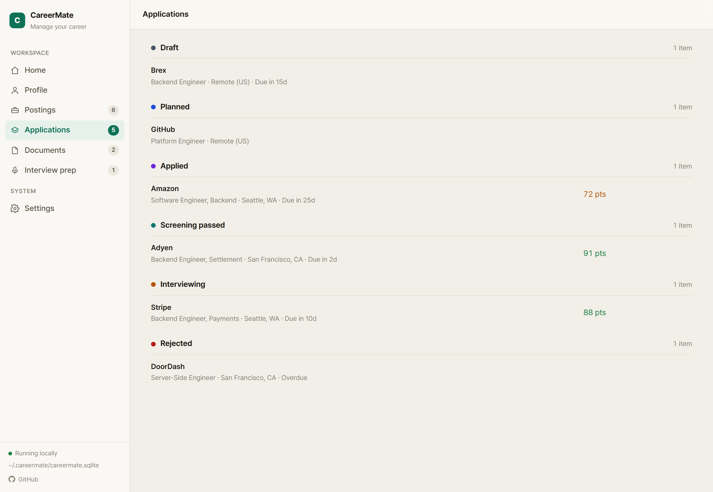
Task: Click the Interview prep count badge 1
Action: [x=113, y=170]
